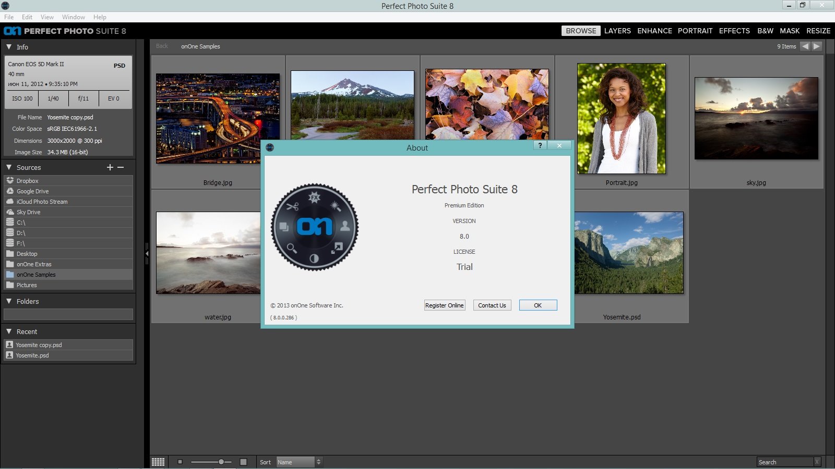Collapse the Info panel
Viewport: 835px width, 469px height.
click(9, 47)
